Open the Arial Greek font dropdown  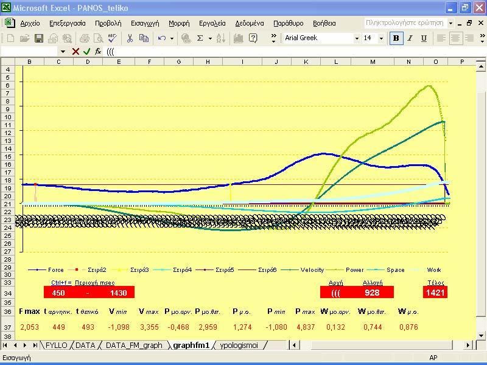point(357,38)
